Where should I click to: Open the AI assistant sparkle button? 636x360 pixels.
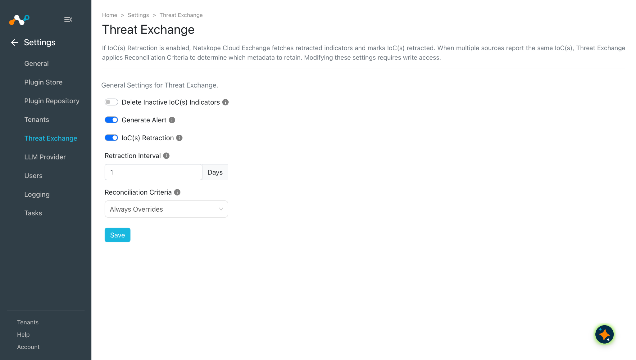tap(604, 335)
